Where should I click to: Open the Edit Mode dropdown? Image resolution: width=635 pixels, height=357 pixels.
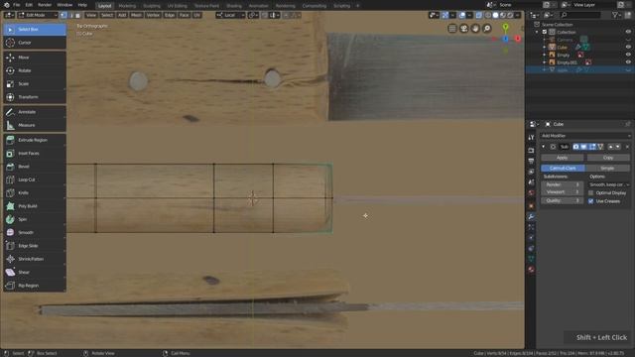coord(38,15)
